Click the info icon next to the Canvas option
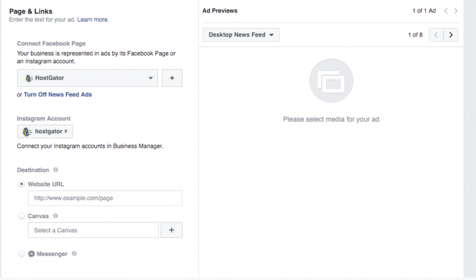This screenshot has width=476, height=280. pyautogui.click(x=56, y=216)
